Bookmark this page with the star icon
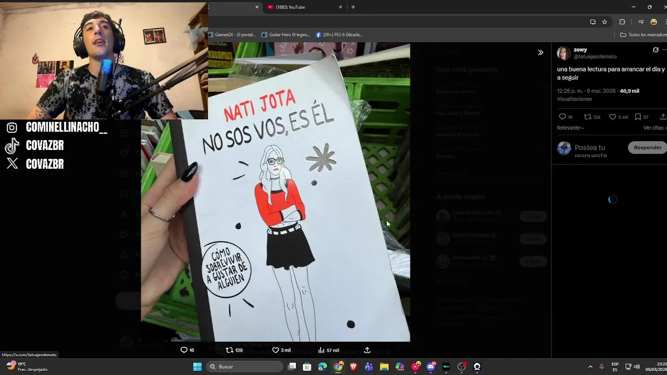Screen dimensions: 667x375 [604, 22]
